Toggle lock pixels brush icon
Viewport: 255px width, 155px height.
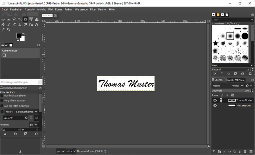[x=222, y=95]
